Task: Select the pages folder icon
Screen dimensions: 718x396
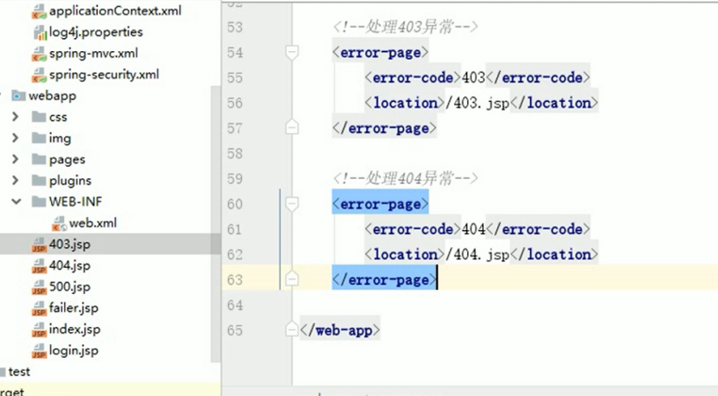Action: point(39,159)
